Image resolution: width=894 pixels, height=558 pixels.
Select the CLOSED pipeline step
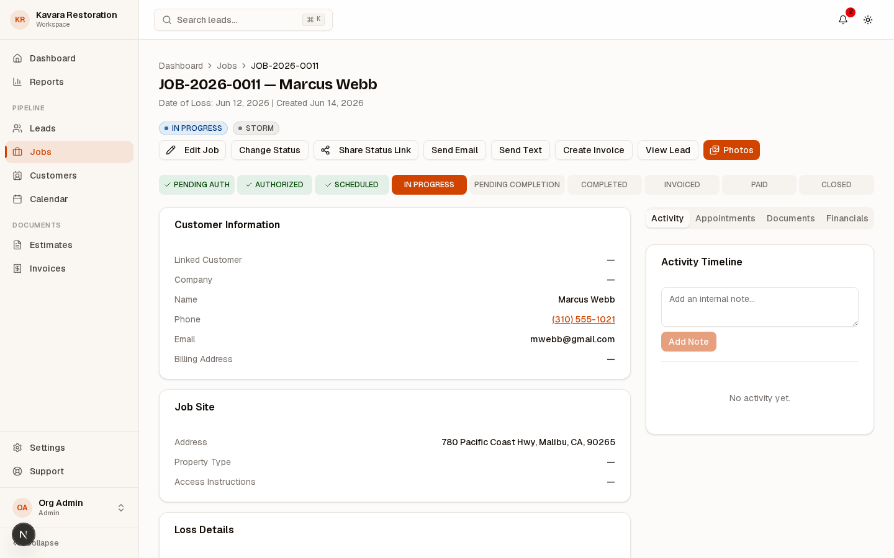836,185
